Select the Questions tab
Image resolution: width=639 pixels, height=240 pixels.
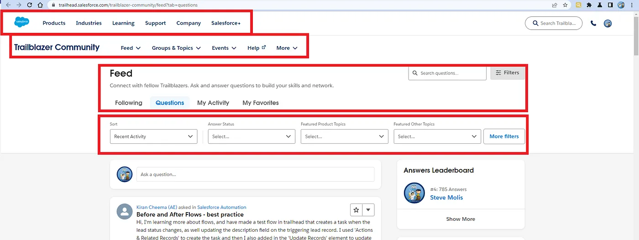pos(170,103)
